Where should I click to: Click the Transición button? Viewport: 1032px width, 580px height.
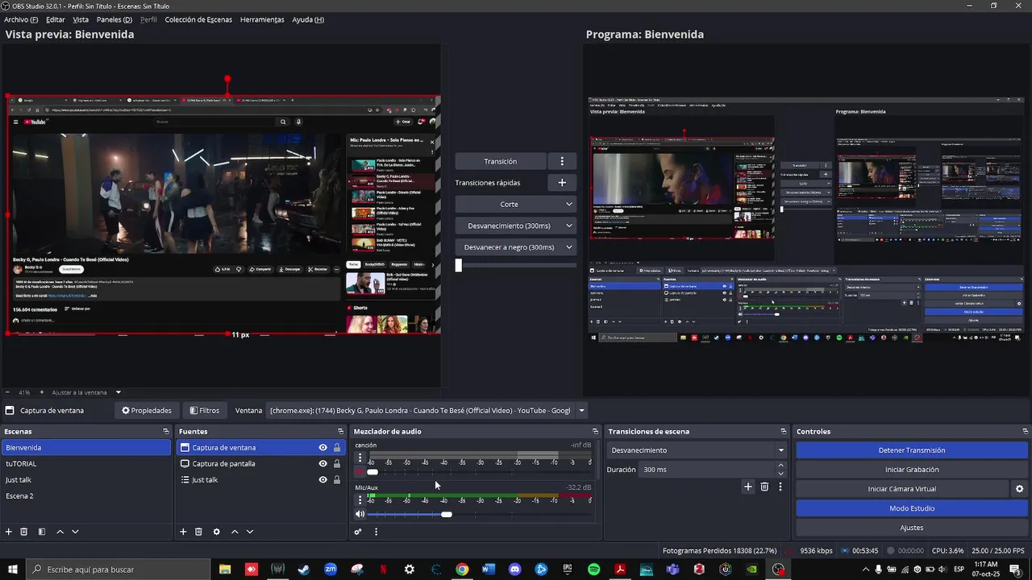point(501,161)
